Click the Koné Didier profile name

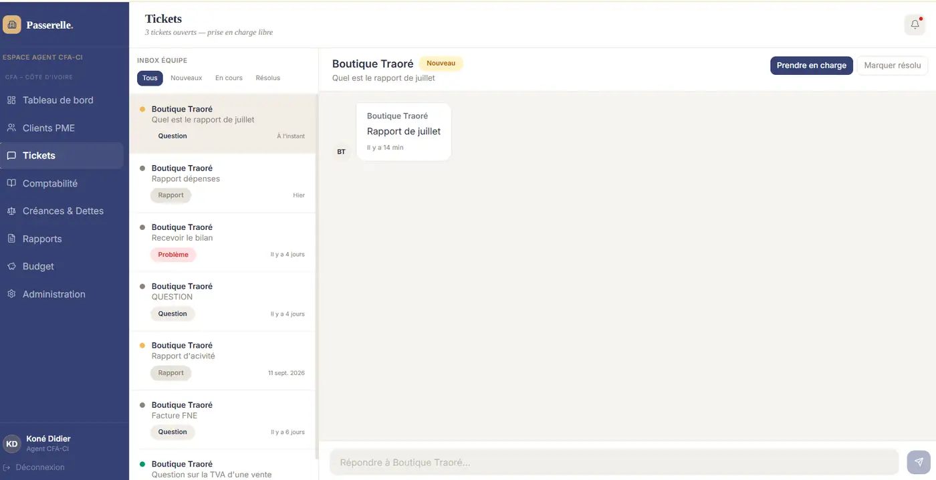point(48,439)
